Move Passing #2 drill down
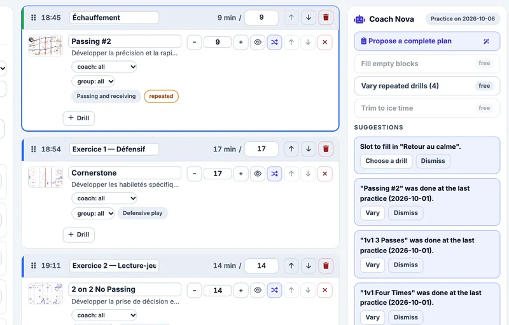 308,42
